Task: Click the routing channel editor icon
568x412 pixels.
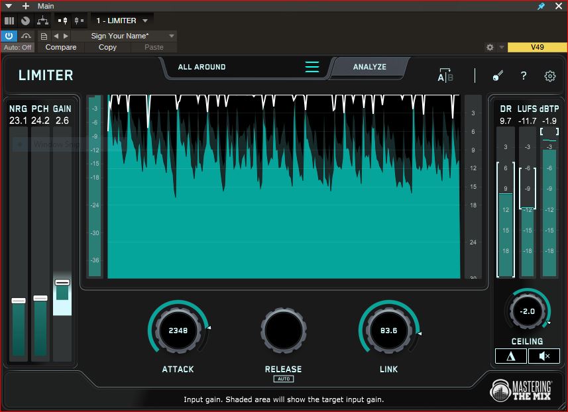Action: pyautogui.click(x=43, y=21)
